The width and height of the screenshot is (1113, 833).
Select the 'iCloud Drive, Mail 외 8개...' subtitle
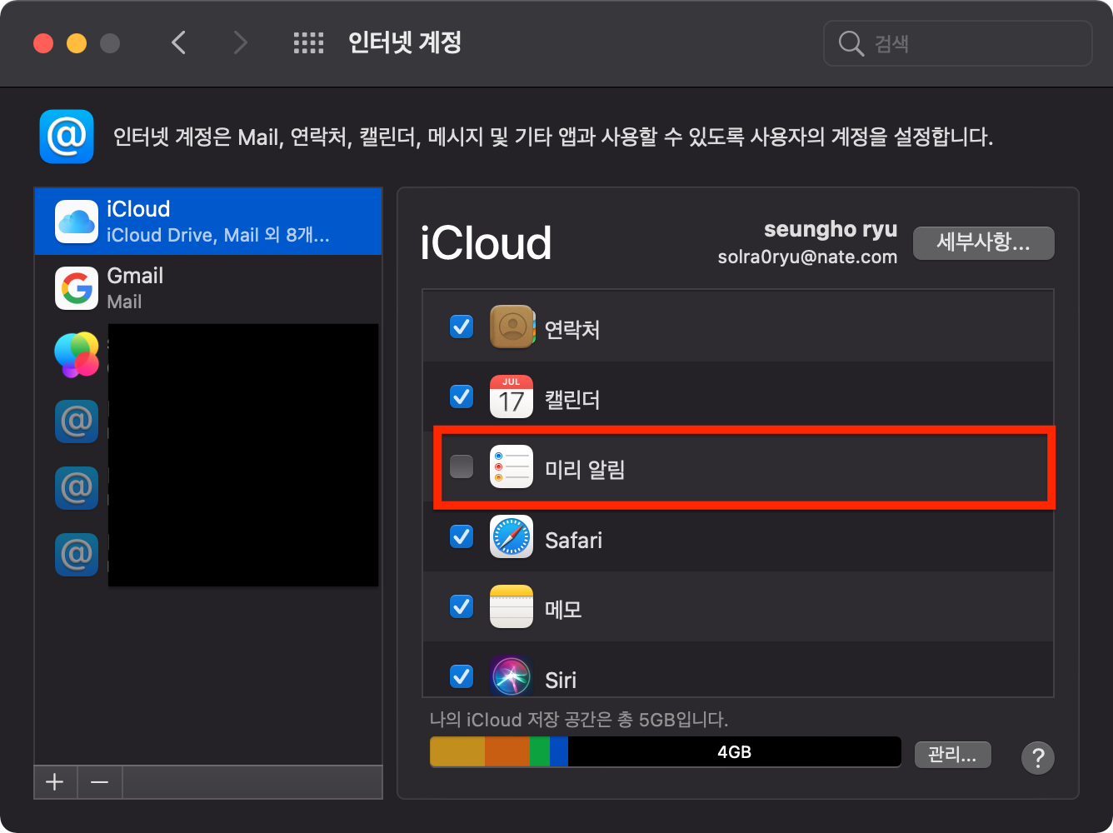[x=218, y=236]
